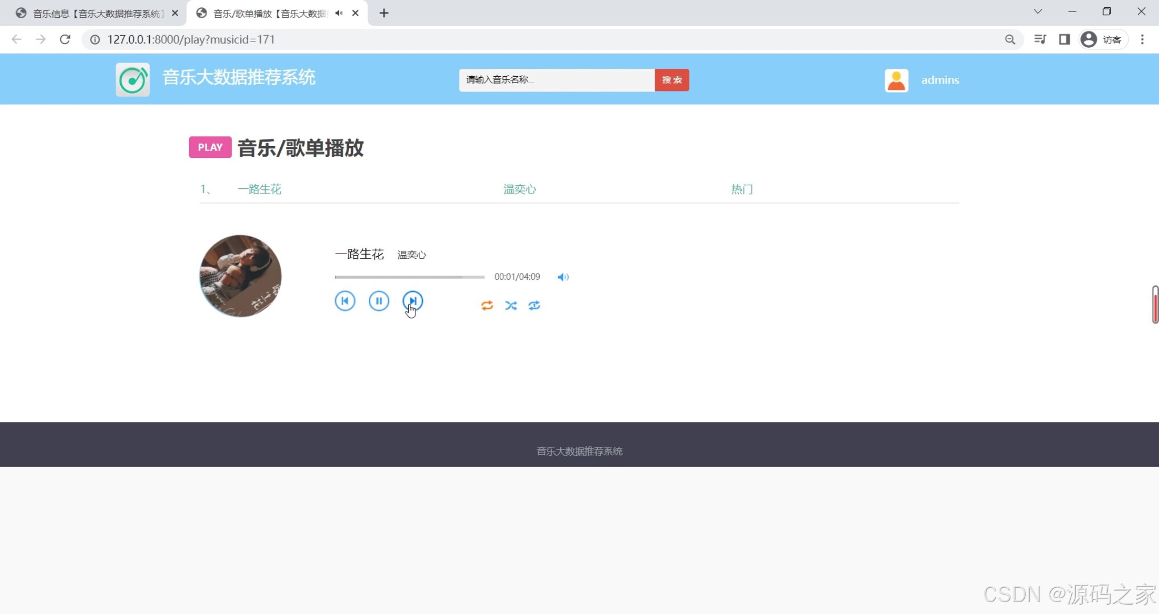
Task: Click the green music note logo
Action: point(132,79)
